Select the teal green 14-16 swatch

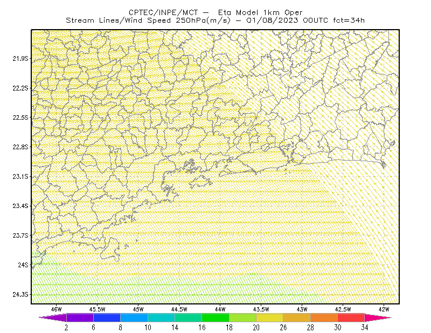tap(188, 317)
